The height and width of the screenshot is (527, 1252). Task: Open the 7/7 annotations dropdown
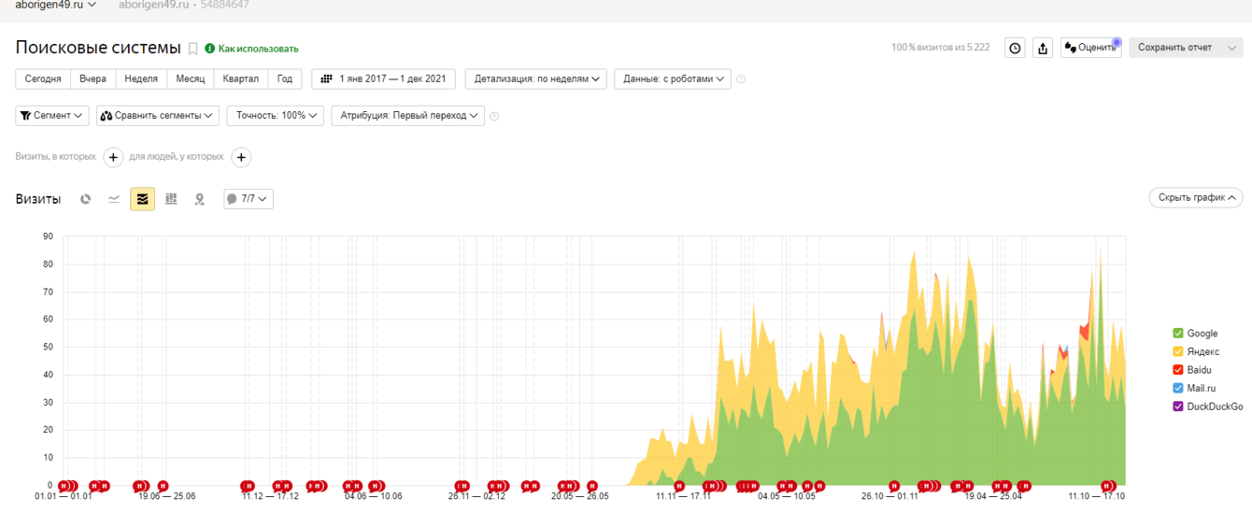249,199
